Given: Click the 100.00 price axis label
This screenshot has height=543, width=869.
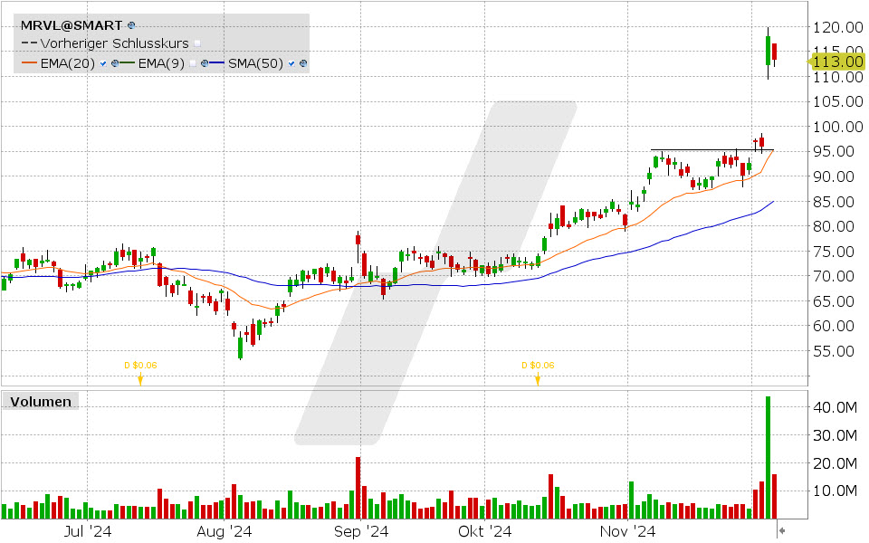Looking at the screenshot, I should [838, 127].
